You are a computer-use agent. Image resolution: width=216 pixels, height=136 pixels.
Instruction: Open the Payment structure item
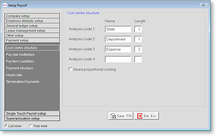pyautogui.click(x=19, y=68)
